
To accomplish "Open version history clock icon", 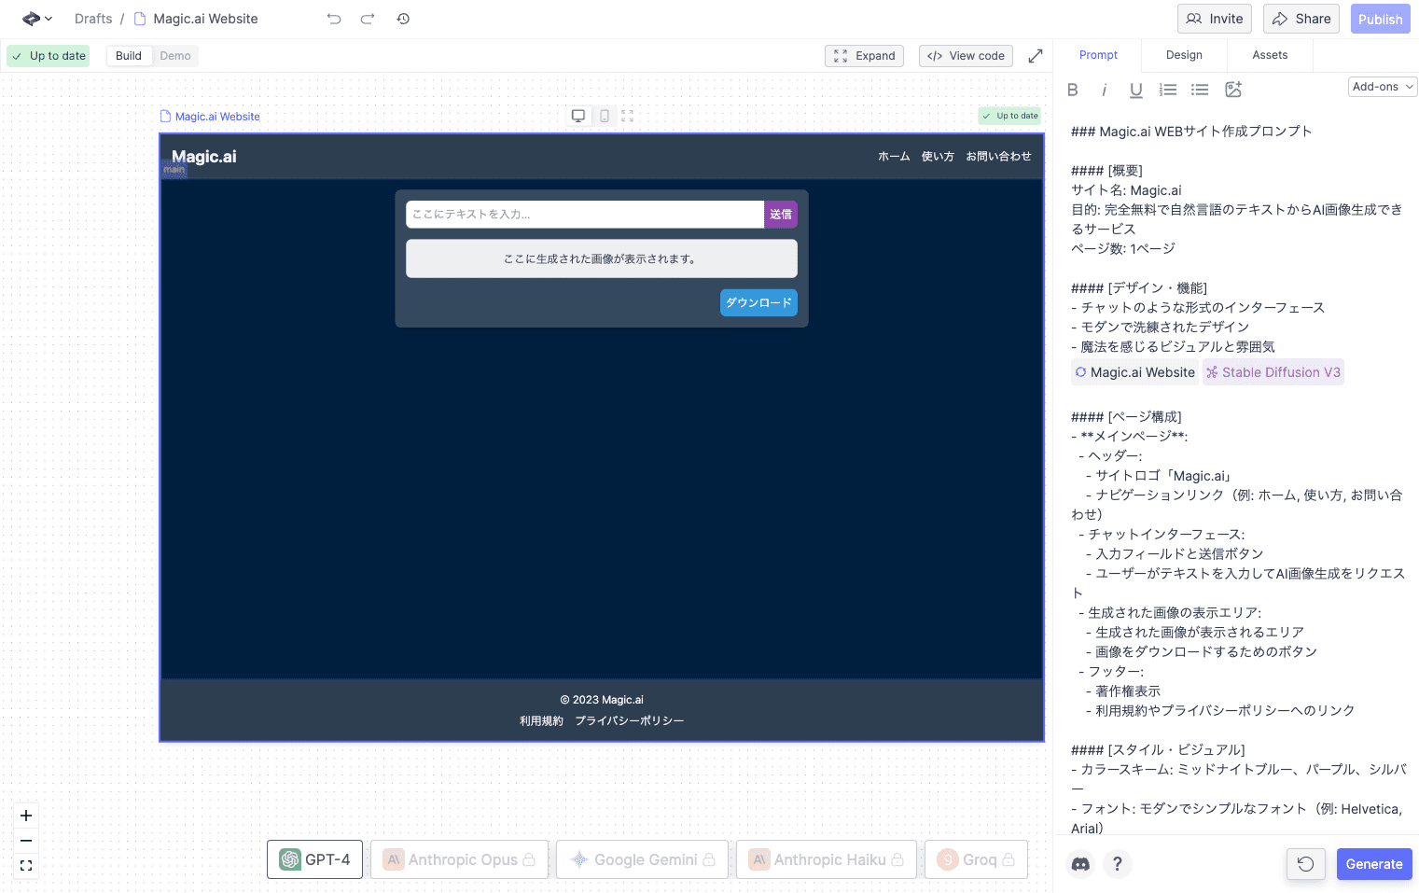I will (403, 19).
